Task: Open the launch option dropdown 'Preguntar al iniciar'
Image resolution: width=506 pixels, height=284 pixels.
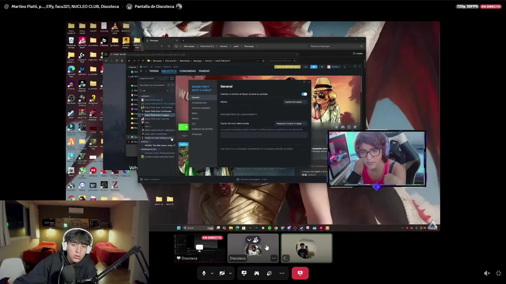Action: [x=291, y=123]
